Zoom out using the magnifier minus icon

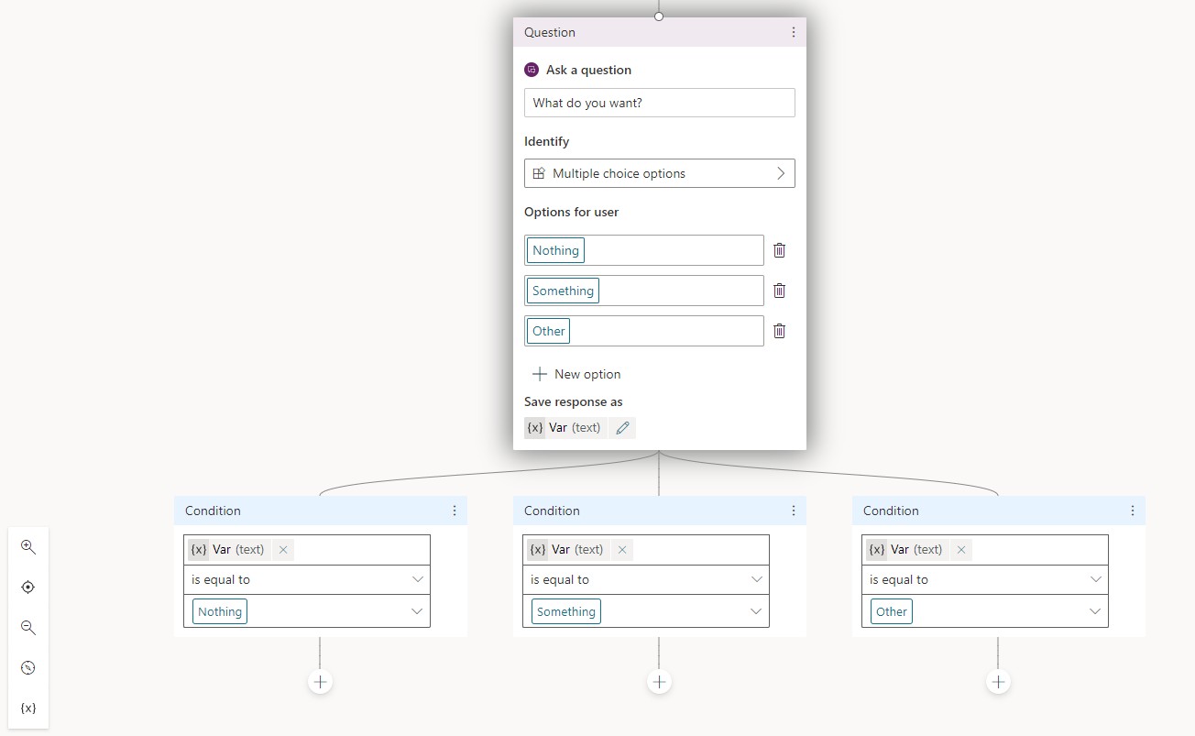[28, 628]
